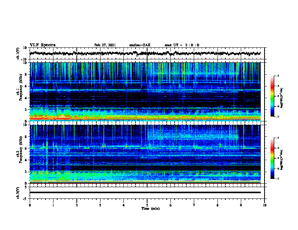The height and width of the screenshot is (230, 298).
Task: Click the ch.1 spectrogram '8' kHz tick label
Action: point(26,74)
